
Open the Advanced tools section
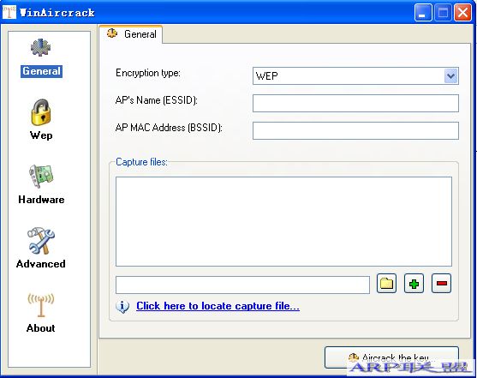[x=41, y=241]
